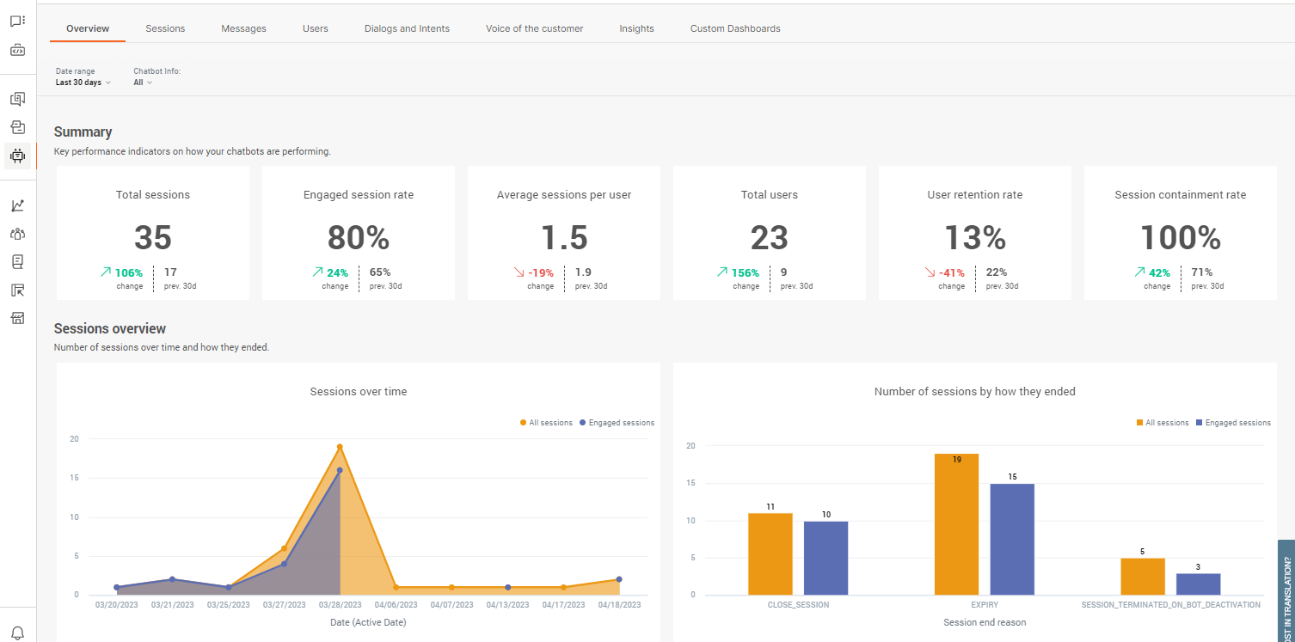
Task: Open the Voice of the customer tab
Action: [x=534, y=28]
